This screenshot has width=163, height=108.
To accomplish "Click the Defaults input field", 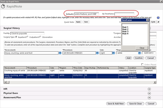I will point(86,14).
